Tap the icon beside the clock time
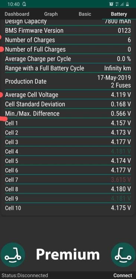The height and width of the screenshot is (279, 136). (24, 4)
